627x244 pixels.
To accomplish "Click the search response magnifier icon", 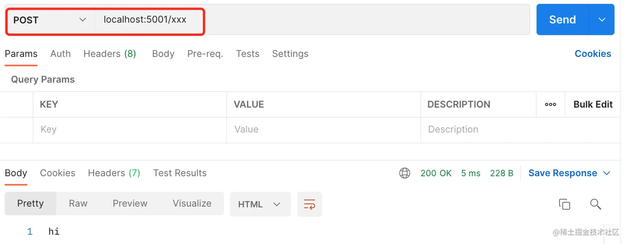I will point(595,204).
